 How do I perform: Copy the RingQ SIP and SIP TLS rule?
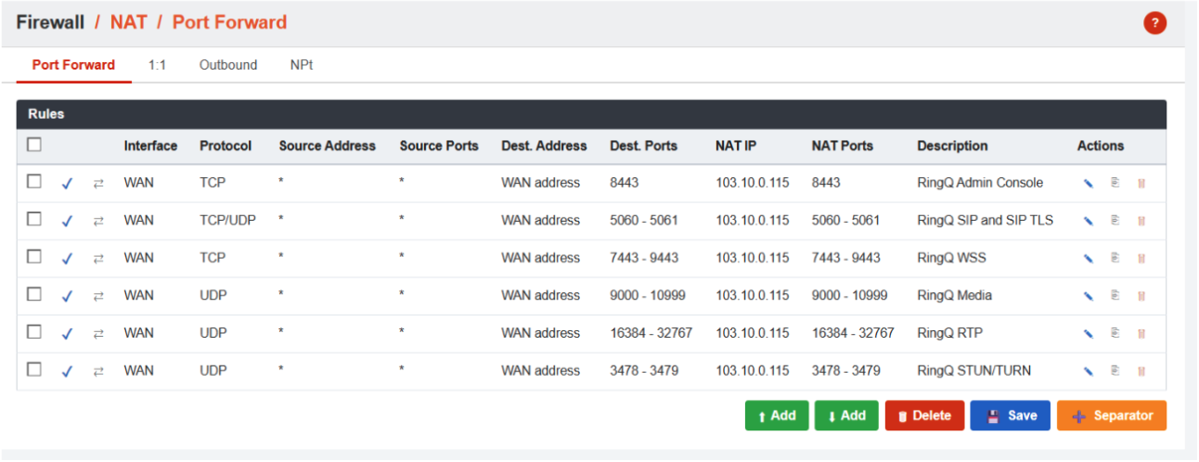click(1115, 221)
